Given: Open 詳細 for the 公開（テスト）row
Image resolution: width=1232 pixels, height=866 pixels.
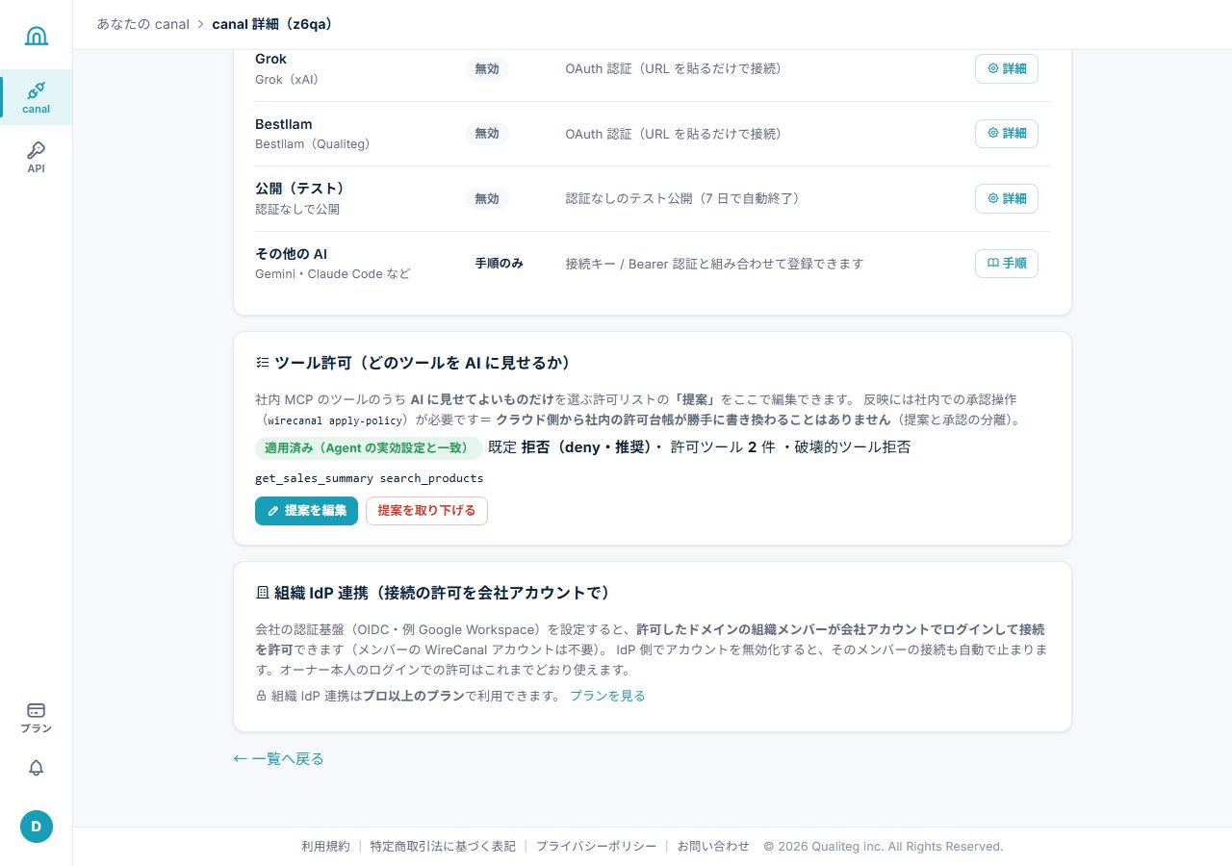Looking at the screenshot, I should 1007,198.
